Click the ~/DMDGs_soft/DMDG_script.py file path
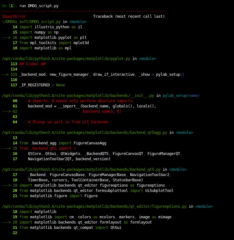Viewport: 234px width, 240px height. pos(31,22)
